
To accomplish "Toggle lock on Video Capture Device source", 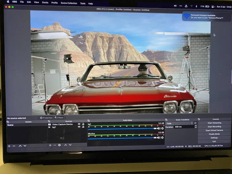I will pos(83,124).
